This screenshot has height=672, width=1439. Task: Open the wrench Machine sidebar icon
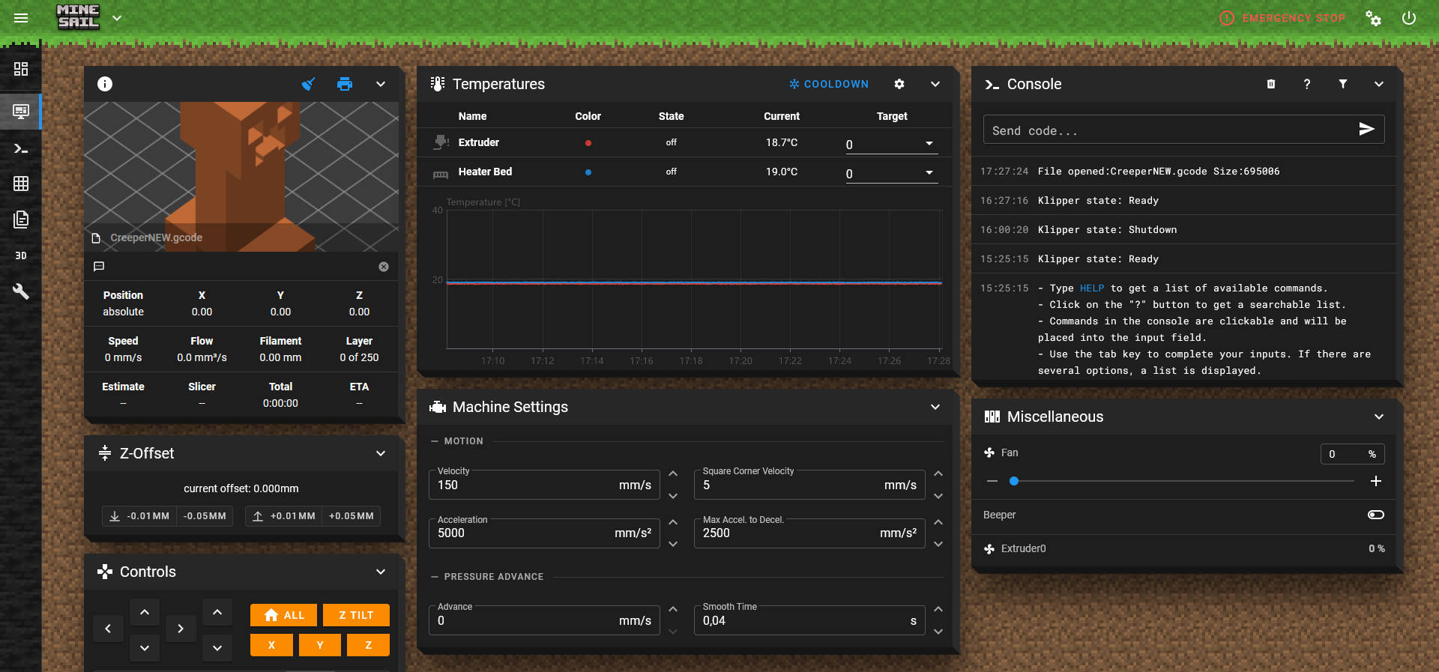[x=21, y=291]
